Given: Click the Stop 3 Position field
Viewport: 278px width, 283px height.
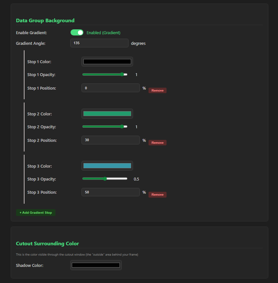Looking at the screenshot, I should [110, 192].
